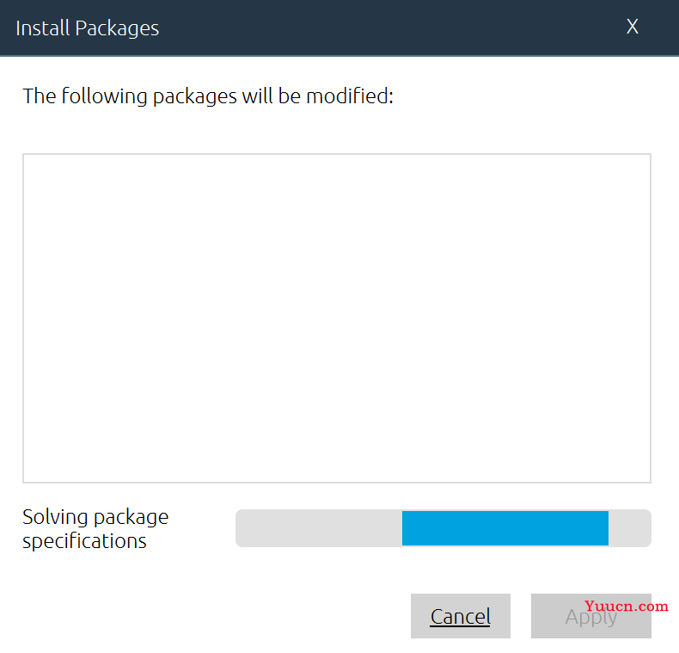
Task: Click the word 'specifications' in status message
Action: 84,540
